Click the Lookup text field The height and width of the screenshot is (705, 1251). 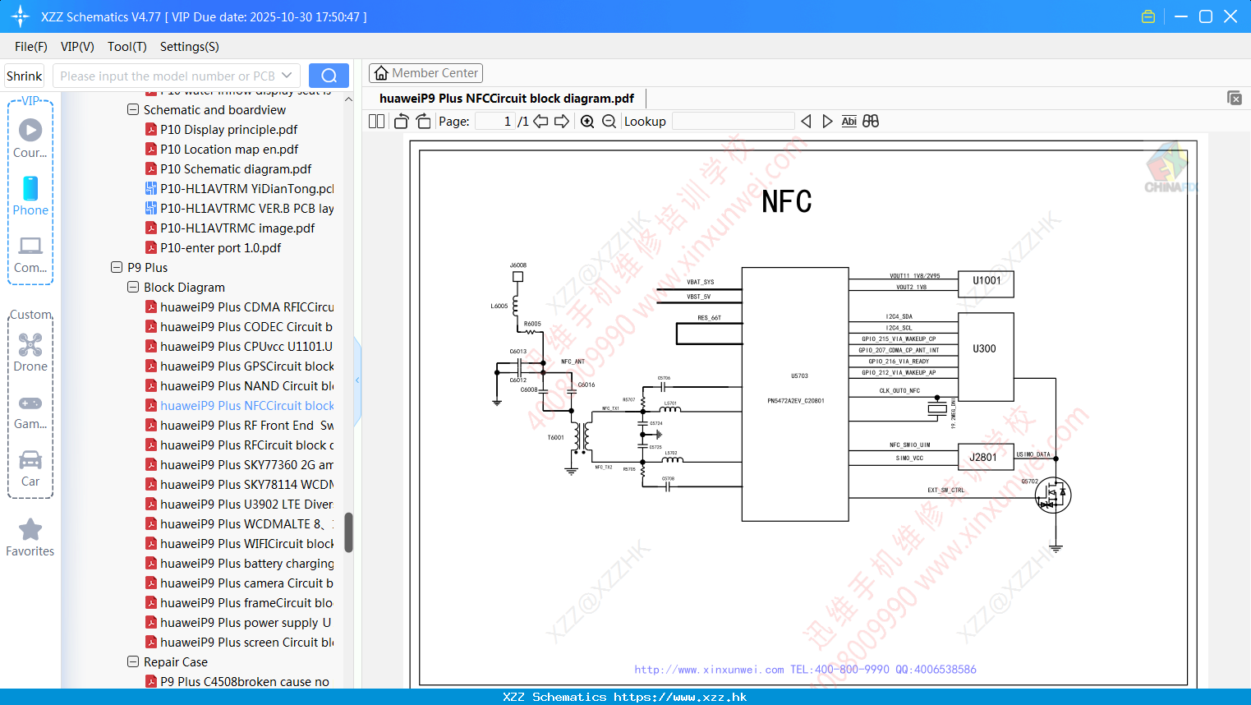point(734,122)
